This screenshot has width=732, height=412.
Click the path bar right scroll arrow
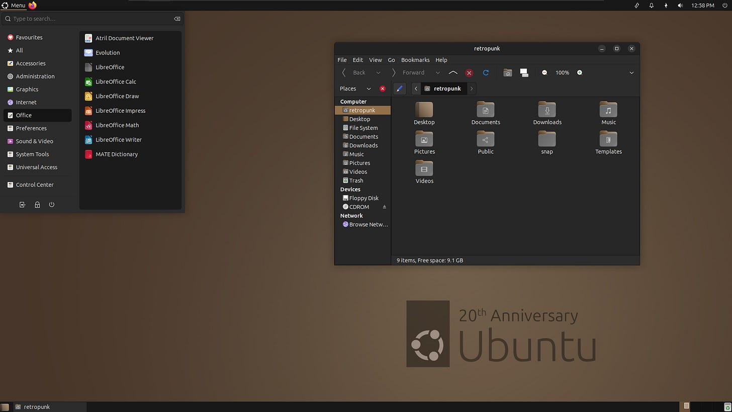[471, 89]
